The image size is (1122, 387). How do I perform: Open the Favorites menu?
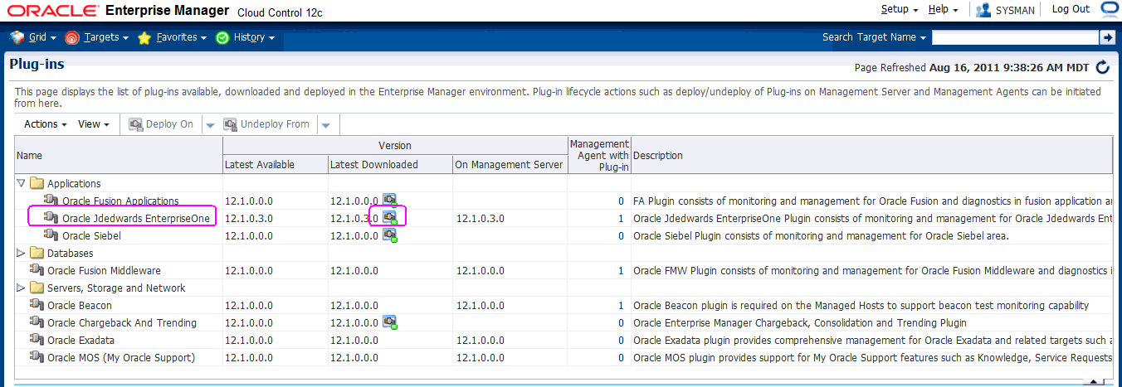coord(182,37)
